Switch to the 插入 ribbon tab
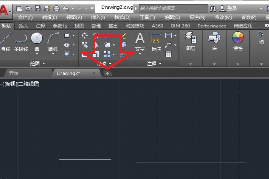The image size is (269, 179). tap(23, 26)
